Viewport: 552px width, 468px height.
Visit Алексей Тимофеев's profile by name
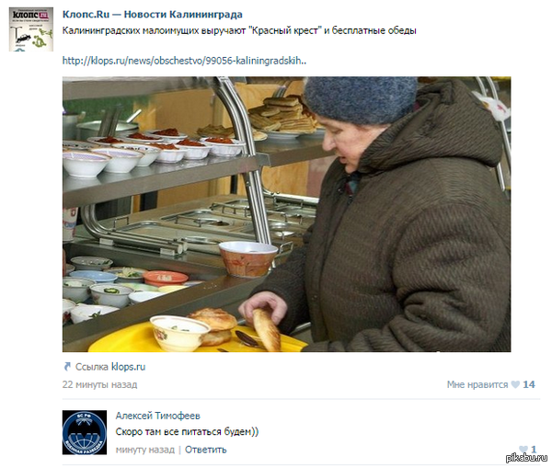click(x=157, y=416)
